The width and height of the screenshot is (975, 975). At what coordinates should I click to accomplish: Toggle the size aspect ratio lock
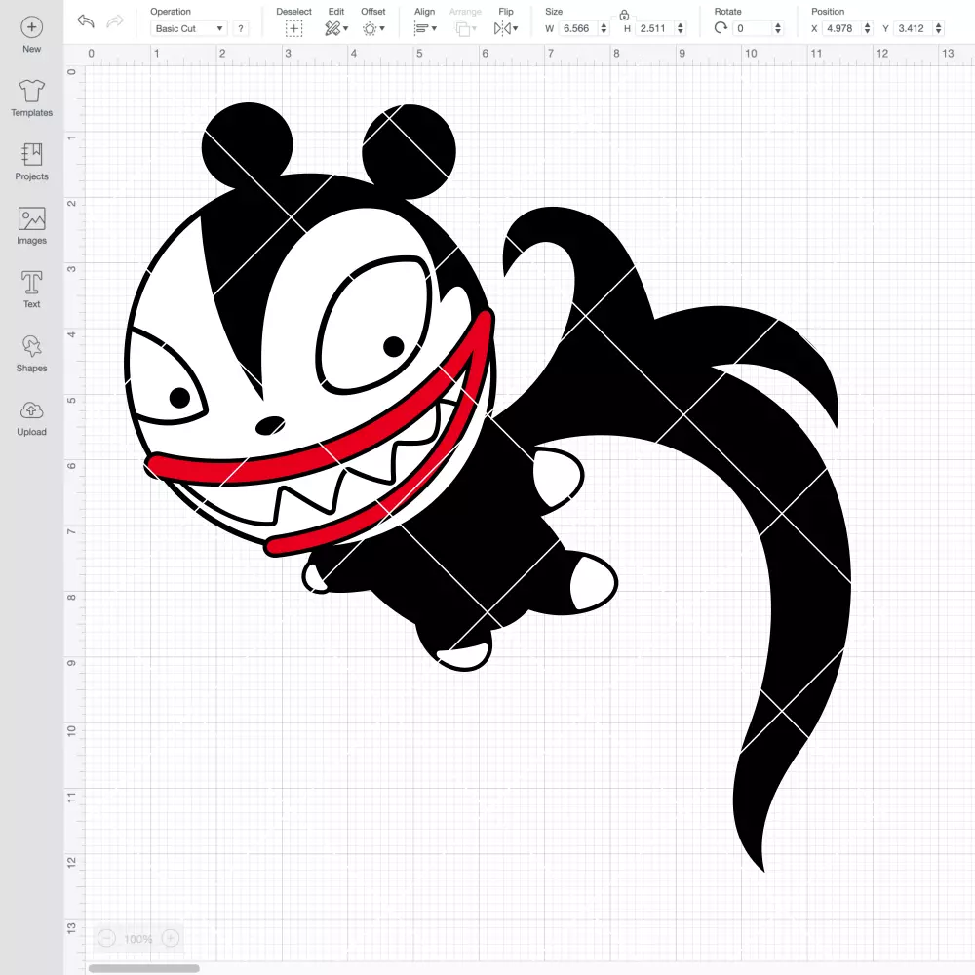pos(624,16)
